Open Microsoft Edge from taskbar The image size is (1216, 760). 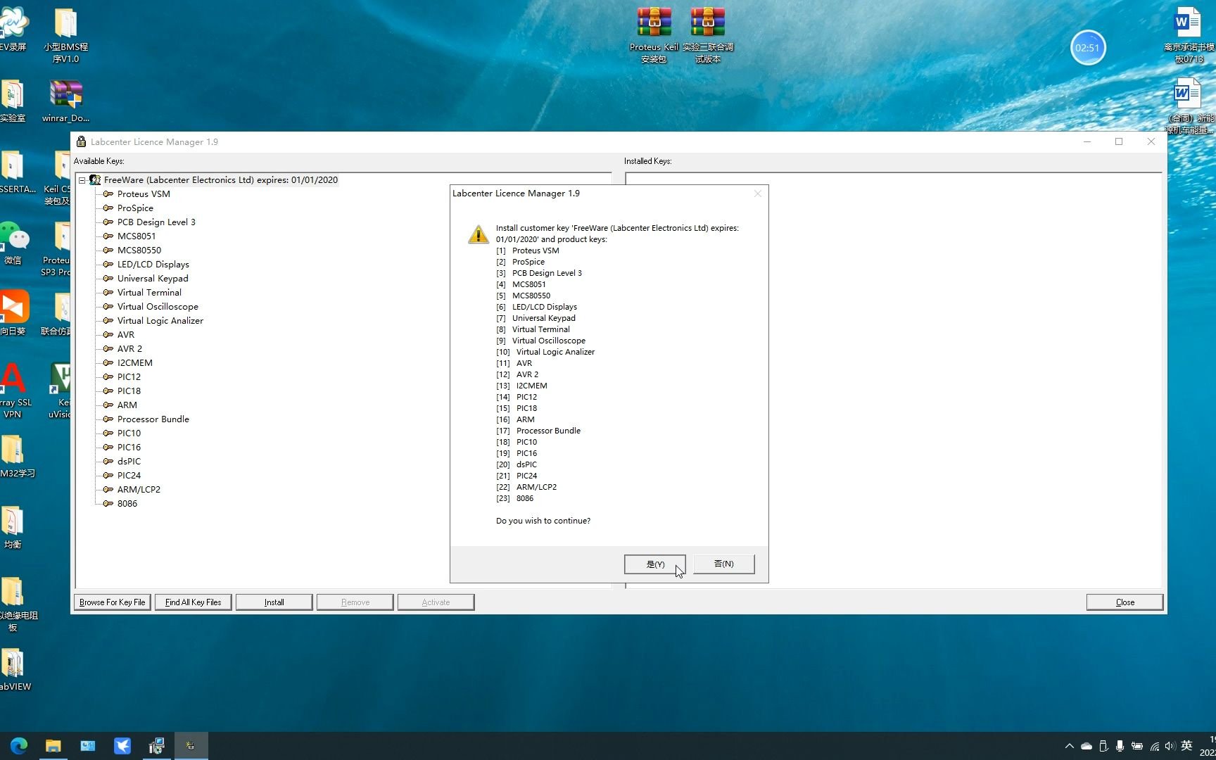coord(19,746)
